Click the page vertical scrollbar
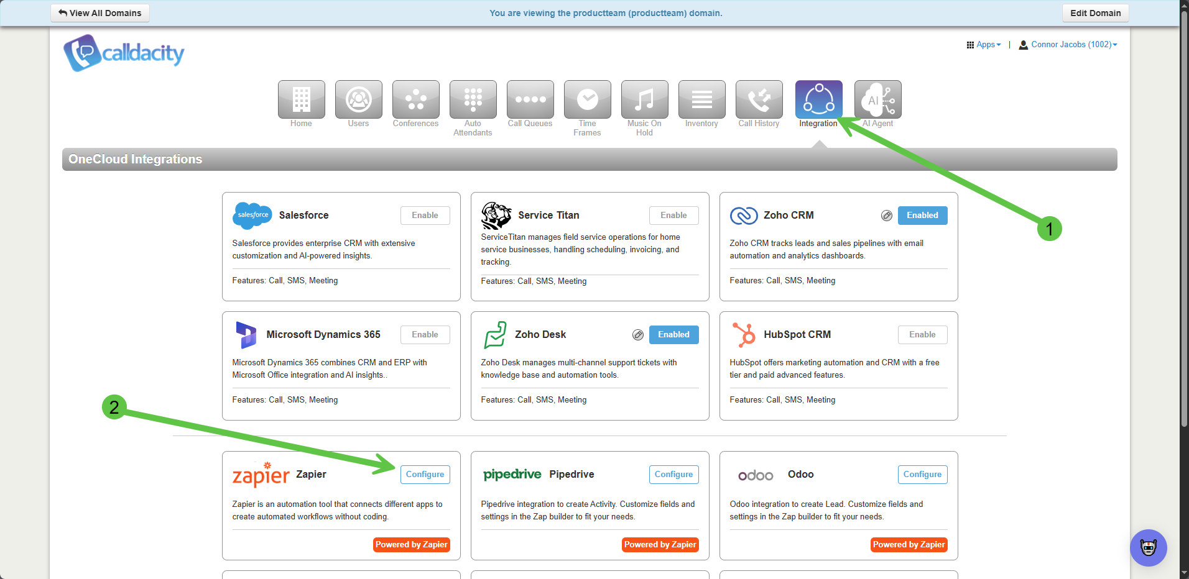Screen dimensions: 1189x579 [1184, 217]
